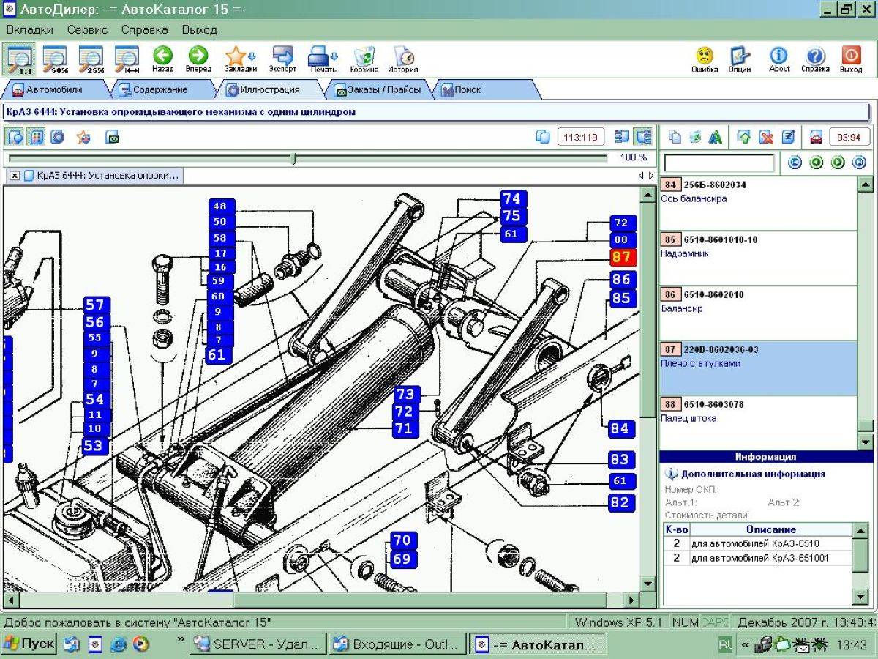Select part 85 Надрамник

tap(758, 258)
